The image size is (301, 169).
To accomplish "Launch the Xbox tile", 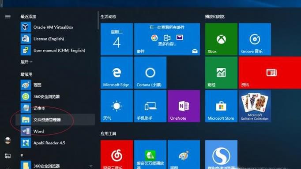I will click(221, 39).
